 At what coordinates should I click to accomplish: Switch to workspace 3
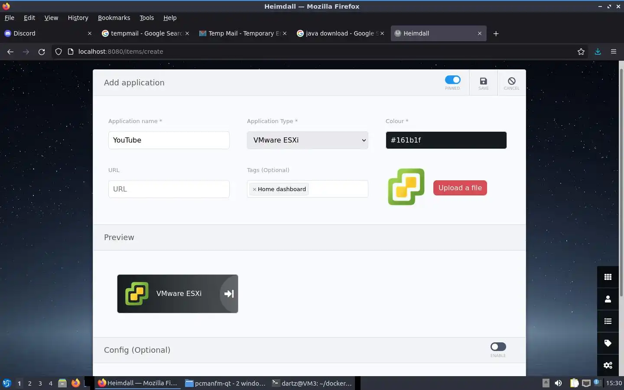40,383
